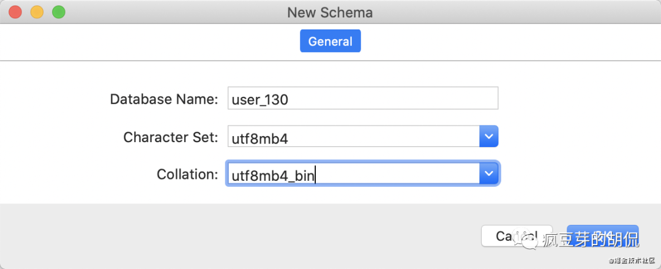Open the Collation dropdown arrow
Image resolution: width=661 pixels, height=269 pixels.
click(488, 174)
